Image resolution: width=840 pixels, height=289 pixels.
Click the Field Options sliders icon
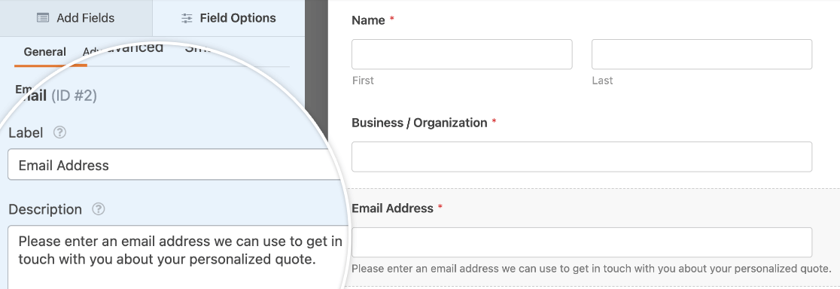tap(187, 18)
